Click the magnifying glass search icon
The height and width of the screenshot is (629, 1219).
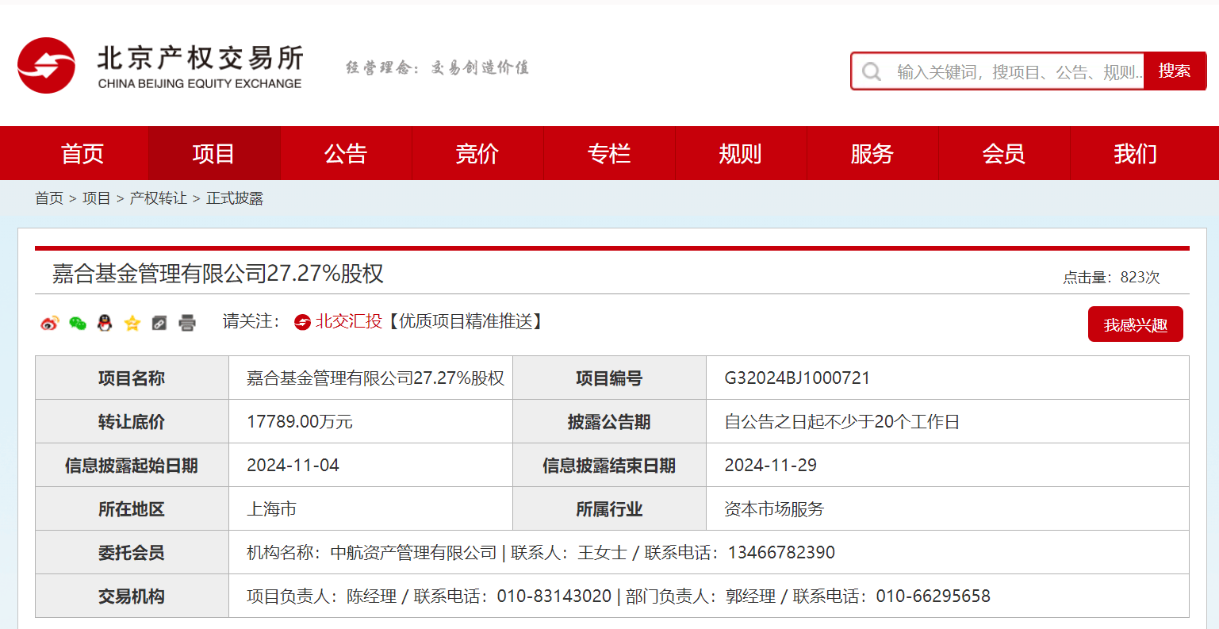click(x=872, y=71)
